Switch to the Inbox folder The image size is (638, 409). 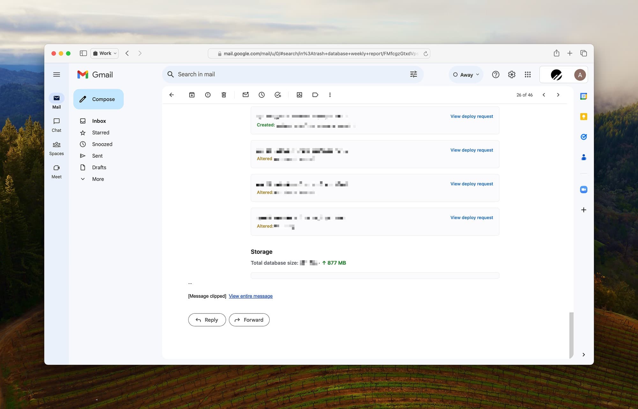coord(99,121)
